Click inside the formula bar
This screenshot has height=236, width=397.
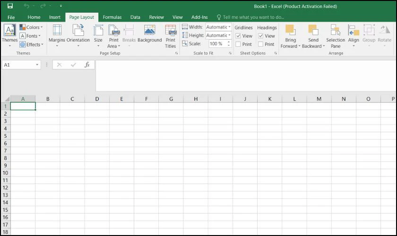tap(246, 76)
